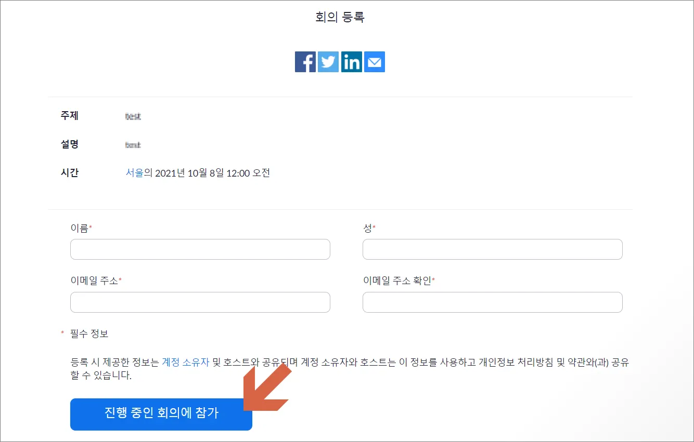Click the 회의 등록 page heading
The height and width of the screenshot is (442, 694).
340,17
